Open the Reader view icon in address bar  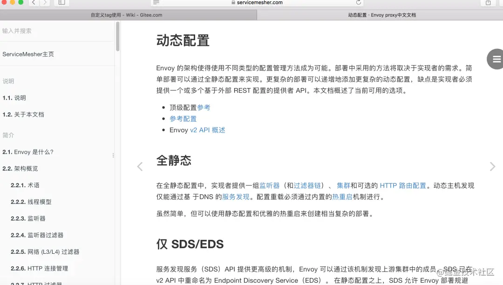pos(156,2)
